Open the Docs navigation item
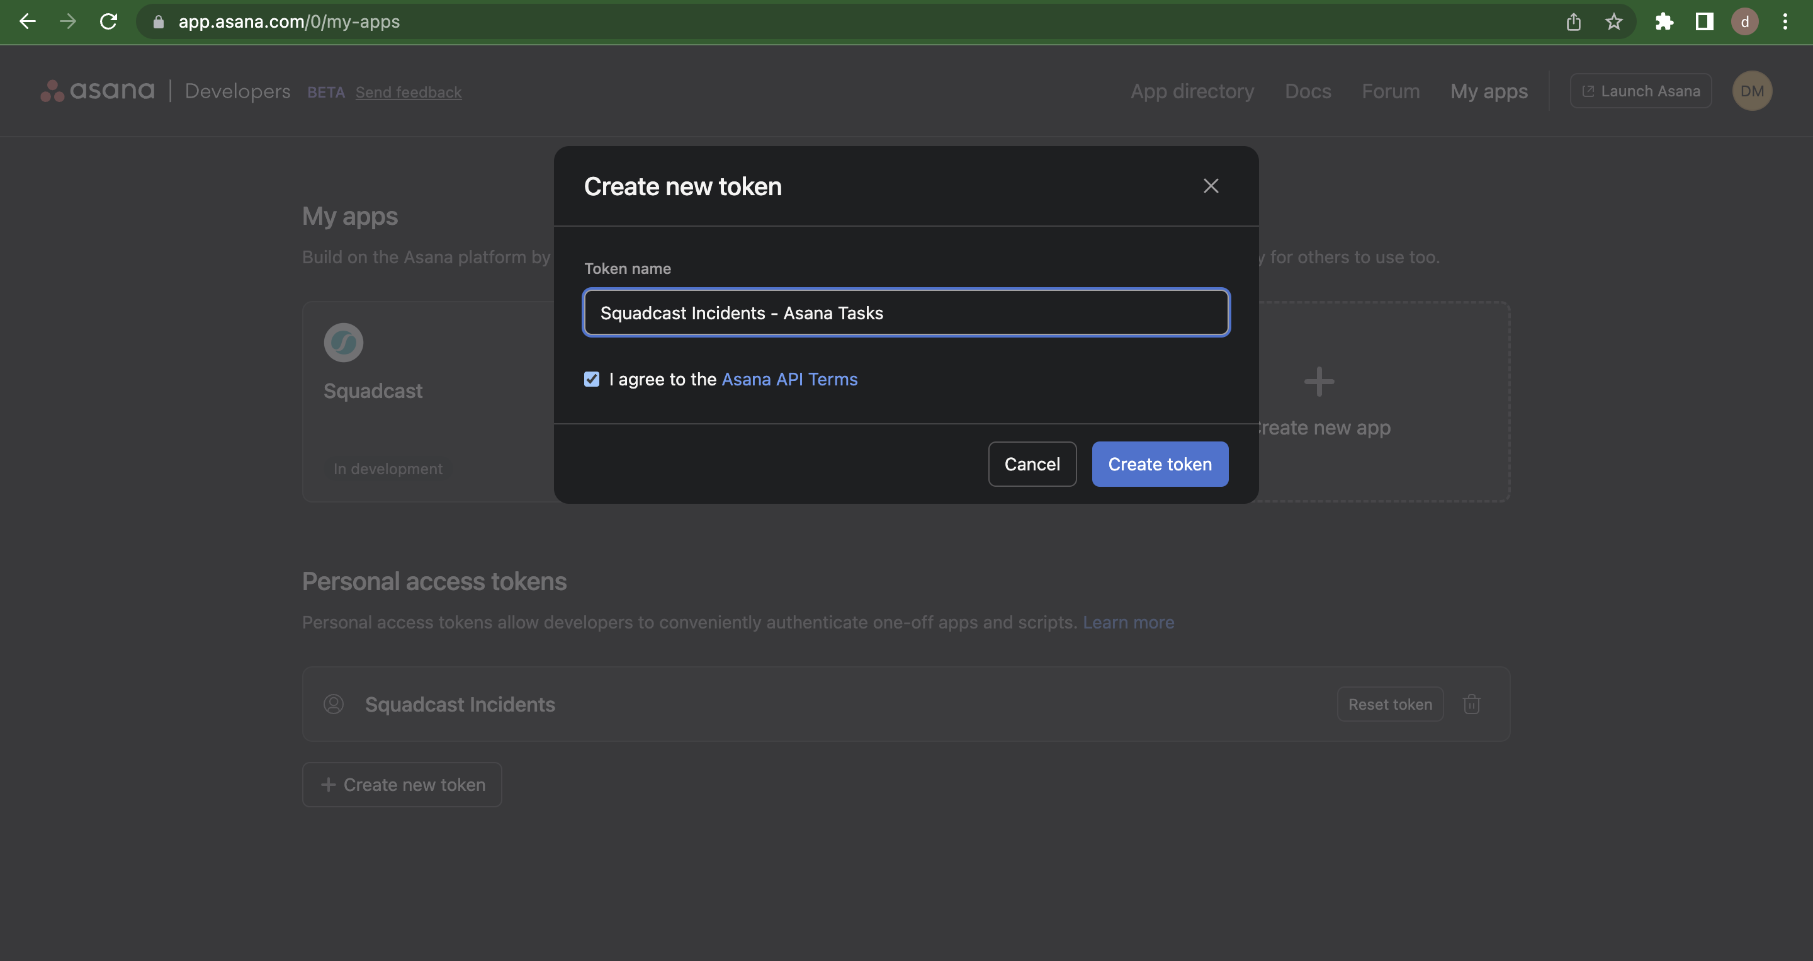Screen dimensions: 1813x961 pyautogui.click(x=1307, y=91)
